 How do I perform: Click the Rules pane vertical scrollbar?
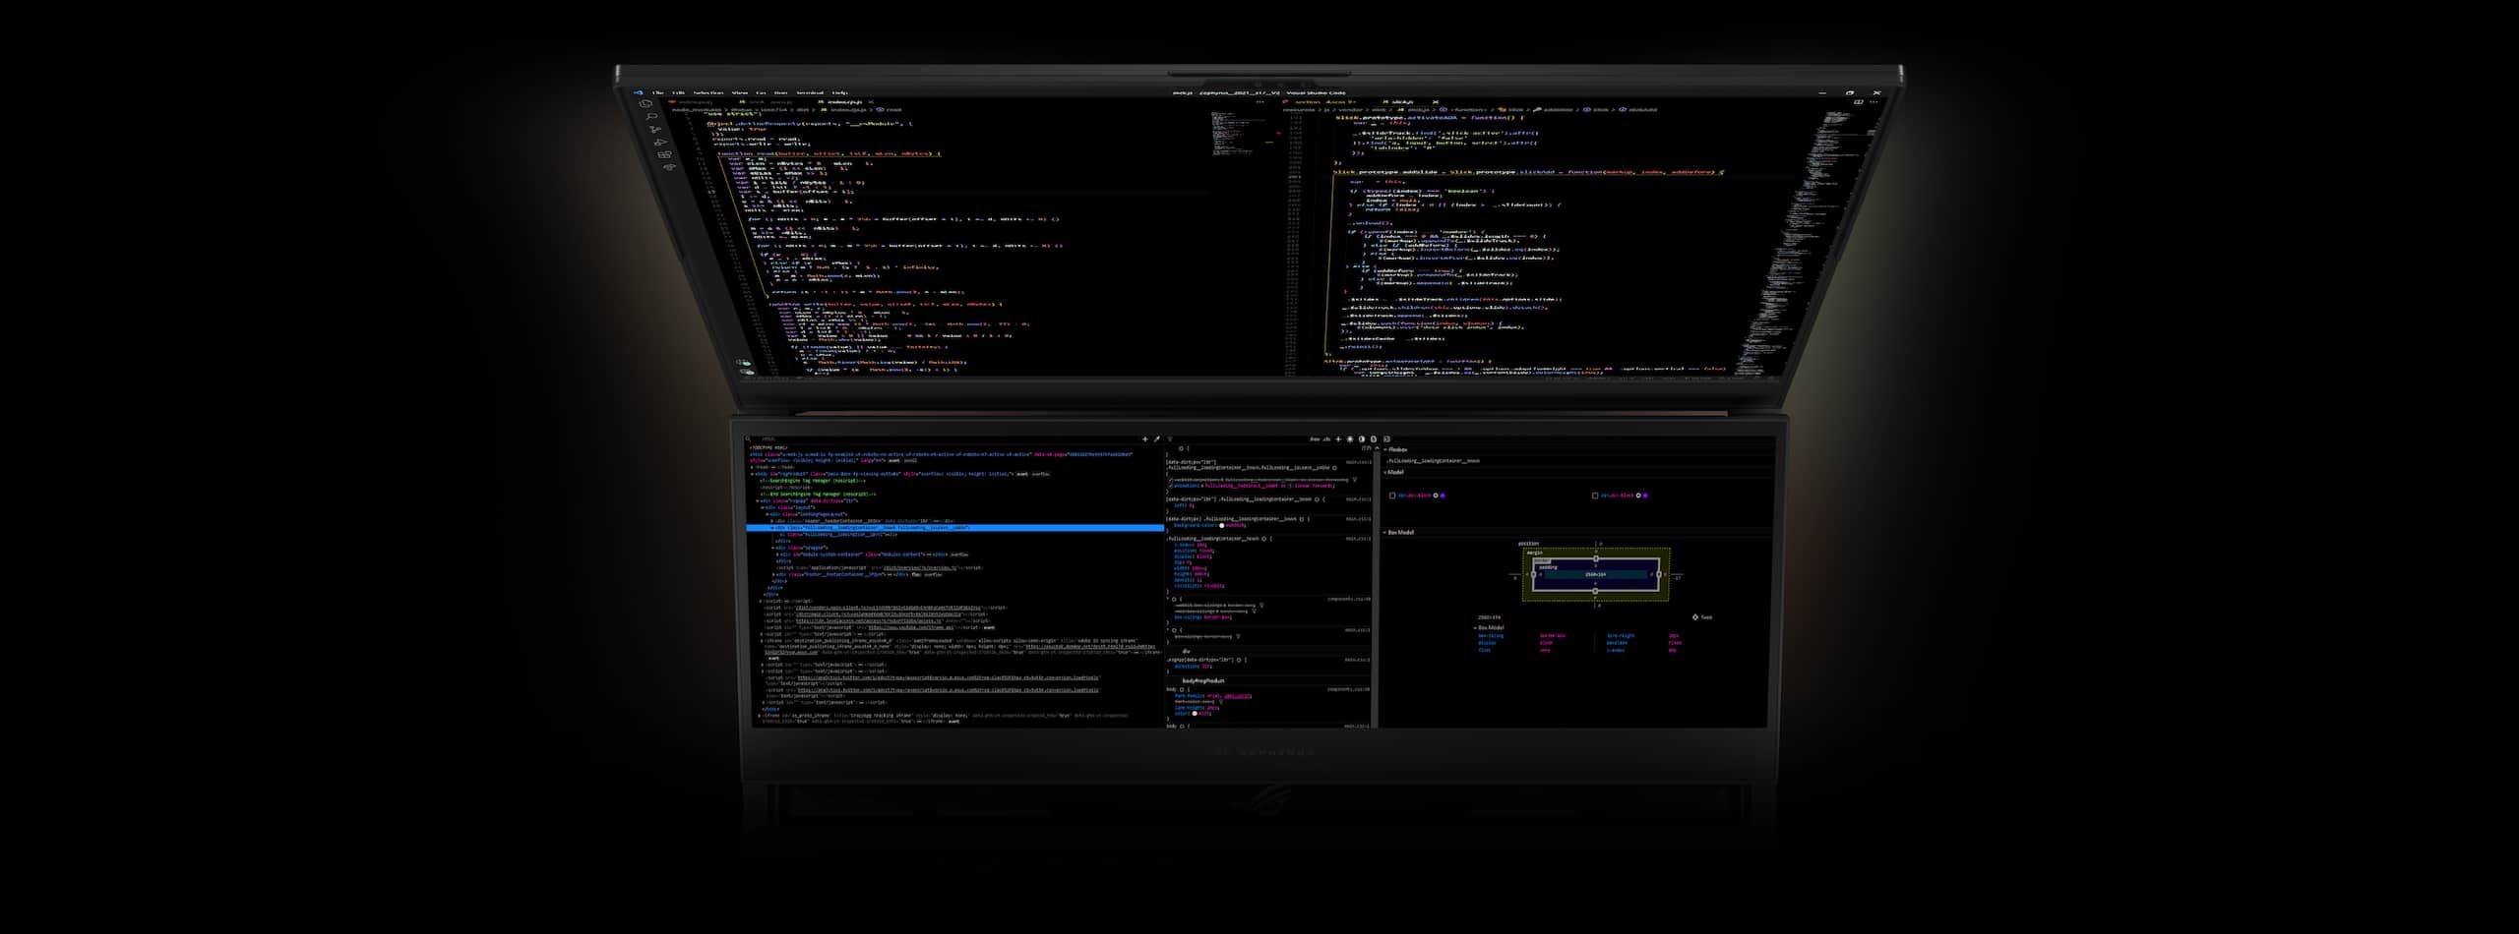1377,590
